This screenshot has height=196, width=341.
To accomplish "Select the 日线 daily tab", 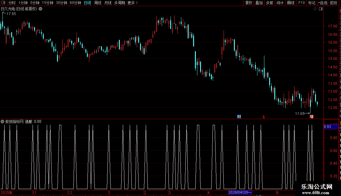I will pos(88,3).
